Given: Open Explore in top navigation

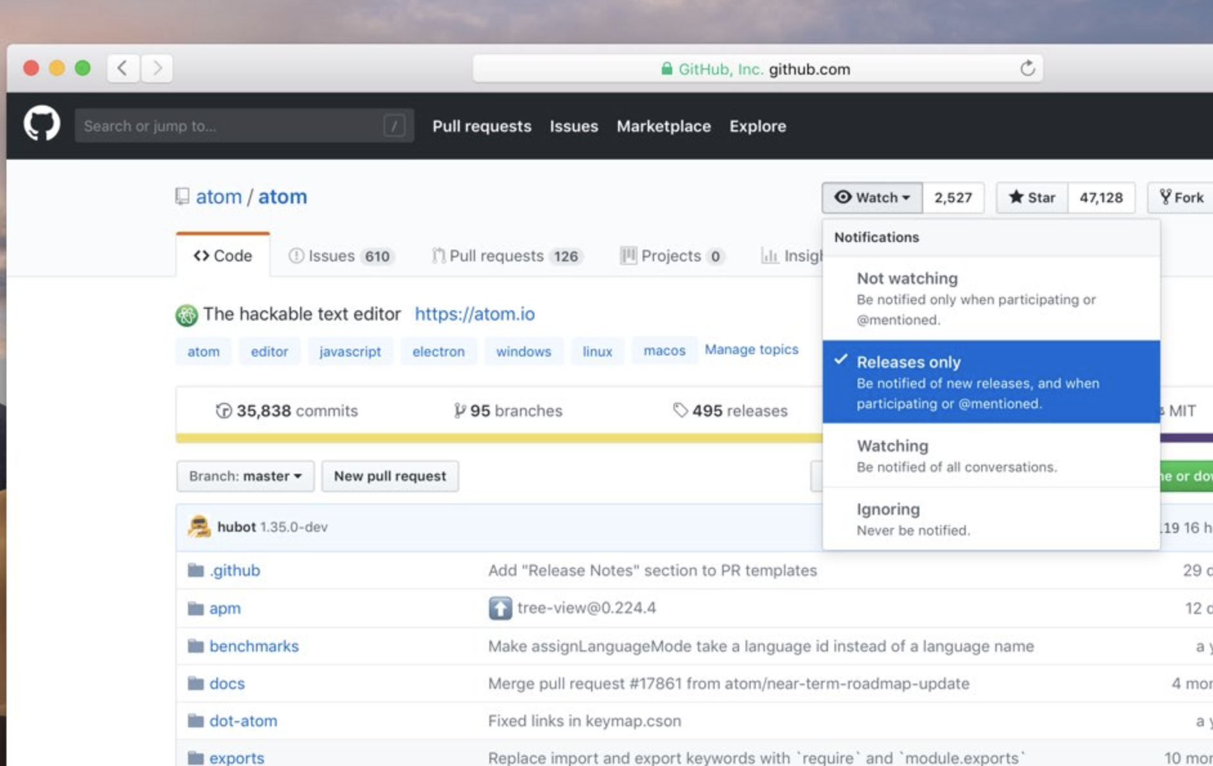Looking at the screenshot, I should pos(757,126).
